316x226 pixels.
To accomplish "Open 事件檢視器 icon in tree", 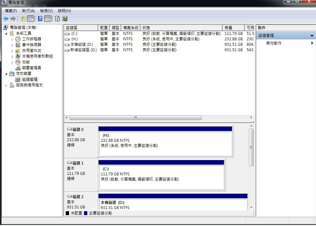I will pyautogui.click(x=18, y=45).
